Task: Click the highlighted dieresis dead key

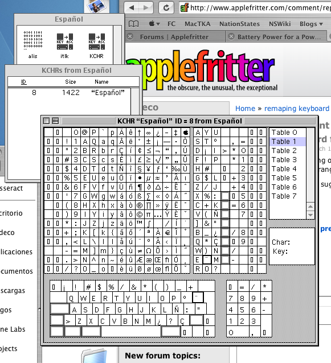Action: tap(198, 298)
